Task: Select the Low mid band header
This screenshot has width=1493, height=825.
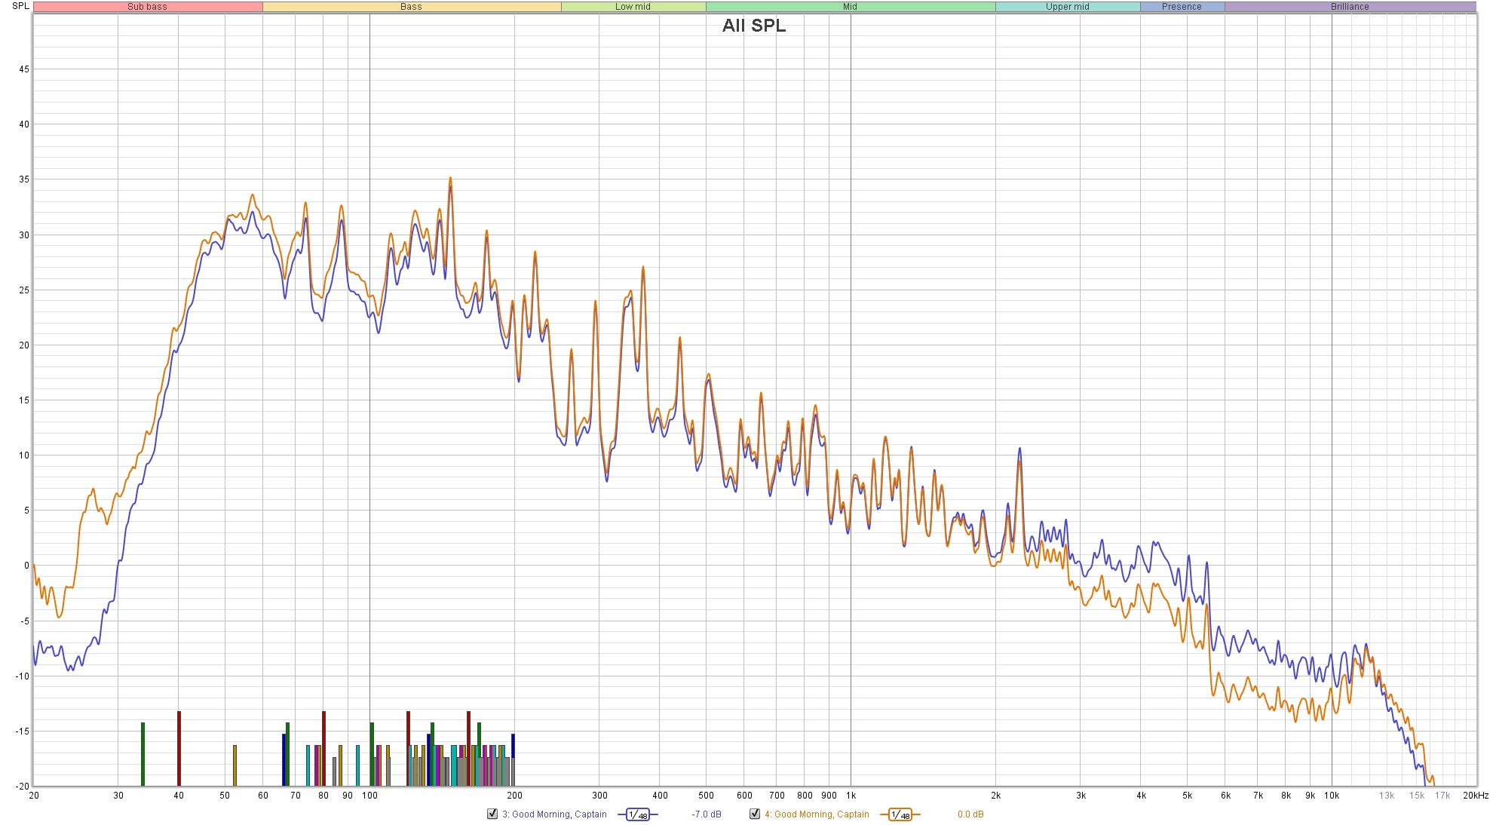Action: pos(633,7)
